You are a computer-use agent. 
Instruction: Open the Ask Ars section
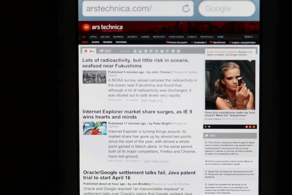coord(105,37)
